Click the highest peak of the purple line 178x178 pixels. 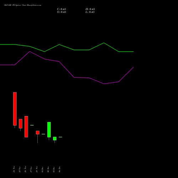point(30,52)
